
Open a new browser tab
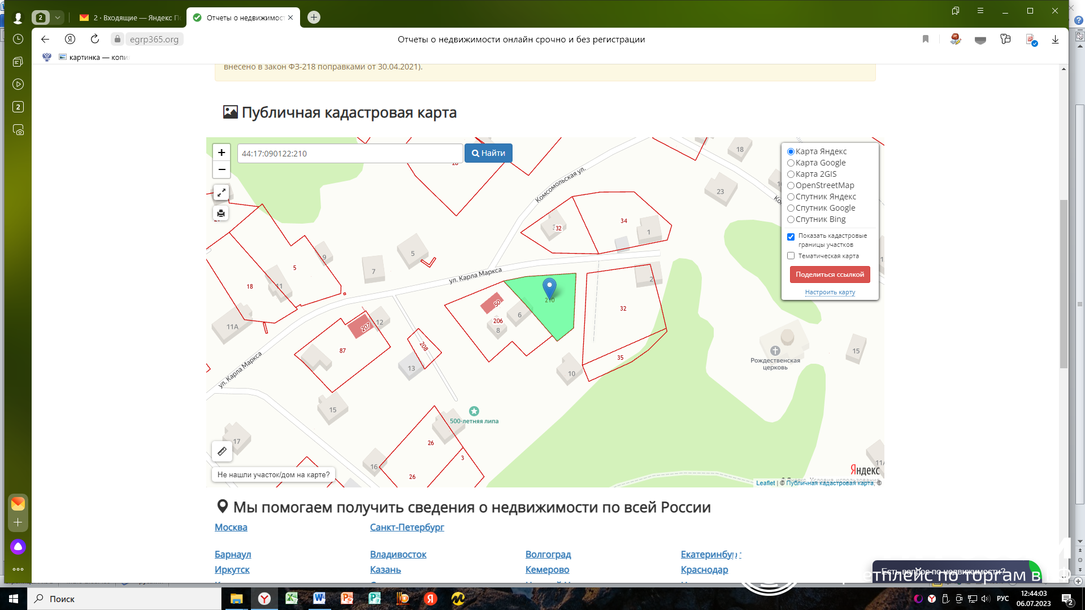click(314, 18)
